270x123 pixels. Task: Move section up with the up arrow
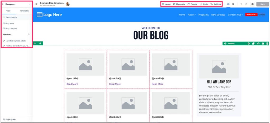pyautogui.click(x=35, y=44)
